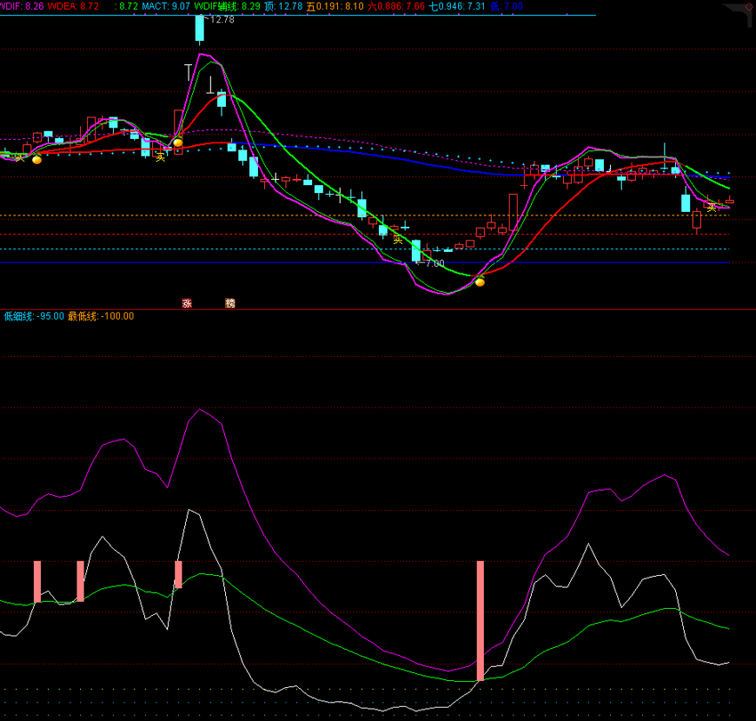
Task: Click the 六0.886: 7.66 level label
Action: [x=397, y=6]
